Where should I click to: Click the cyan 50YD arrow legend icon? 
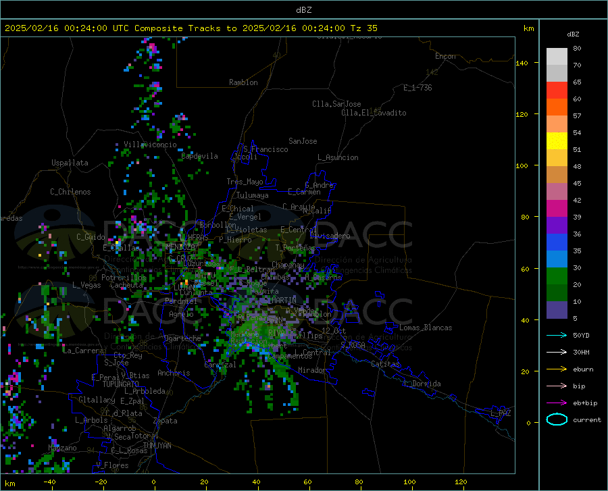[557, 335]
